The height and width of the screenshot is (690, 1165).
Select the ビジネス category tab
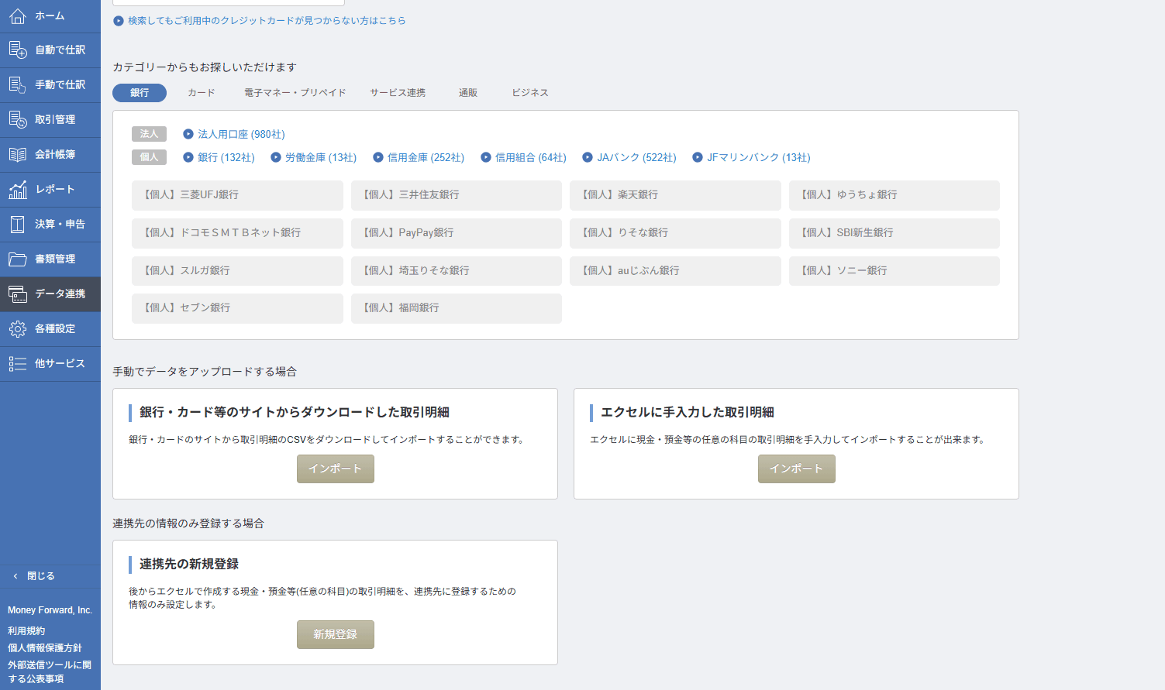(530, 93)
